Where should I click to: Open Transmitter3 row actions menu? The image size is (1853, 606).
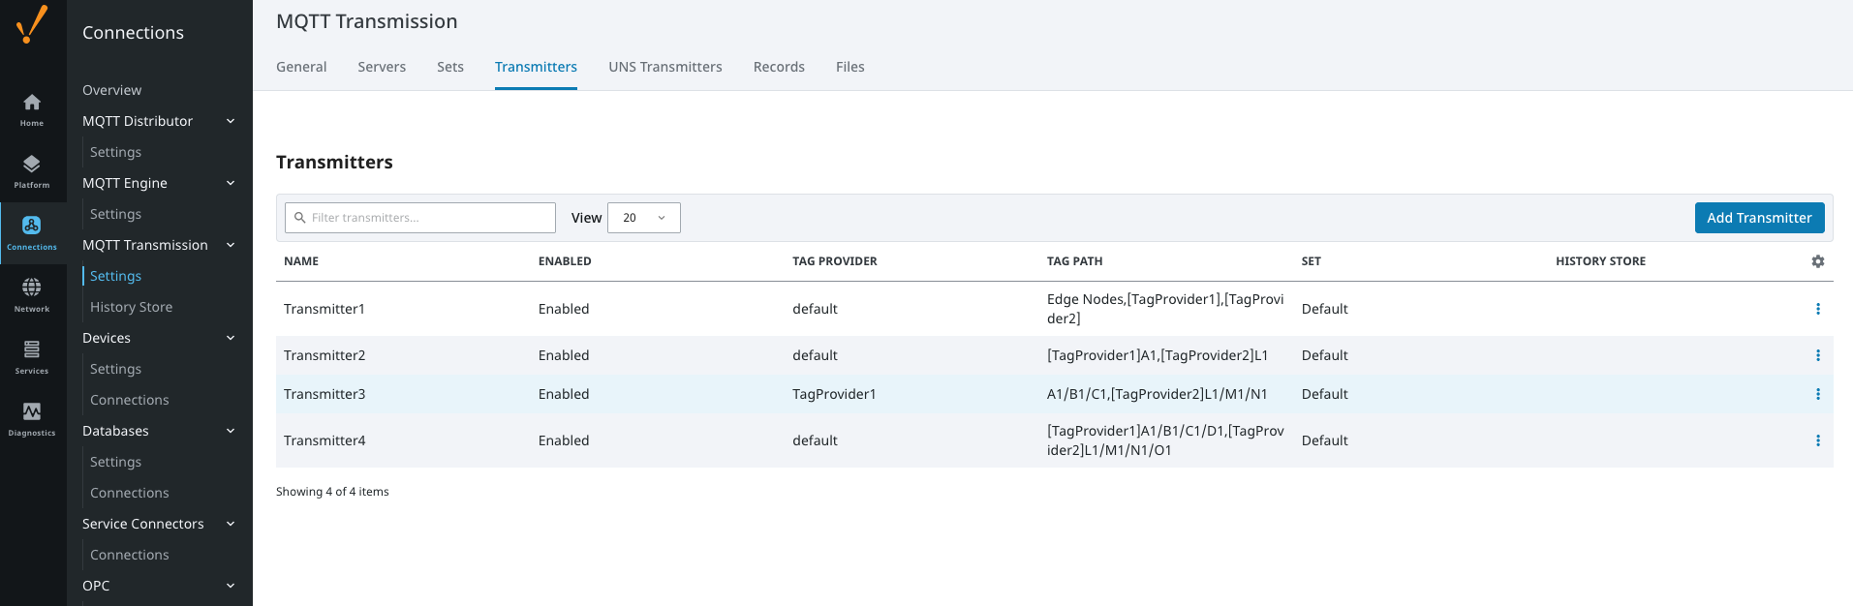click(x=1817, y=394)
